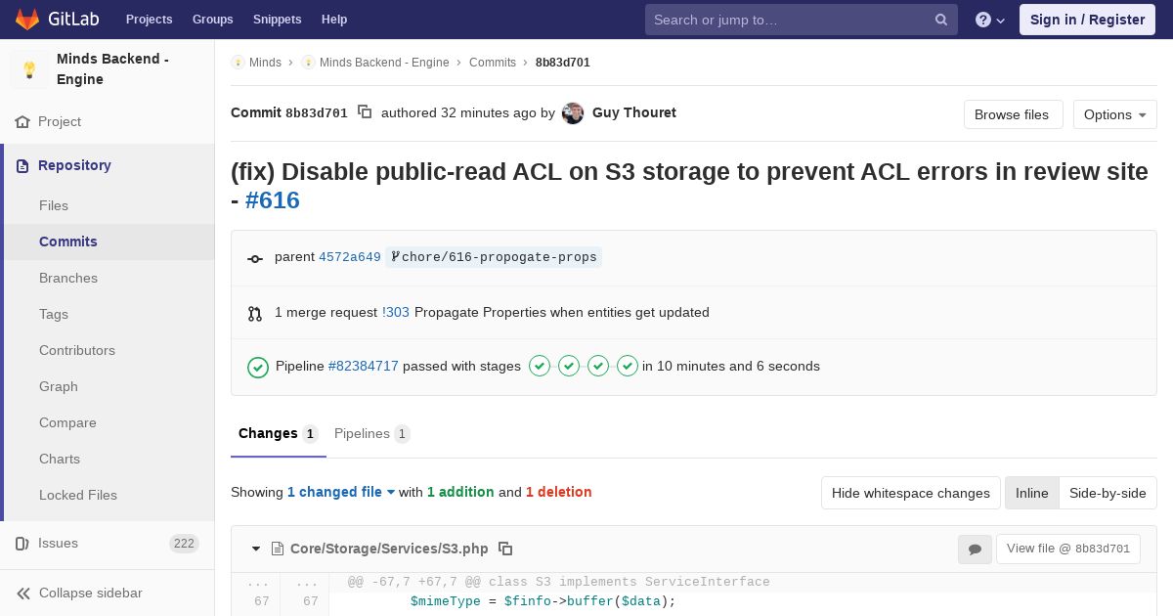Open Files in the sidebar
1173x616 pixels.
point(54,205)
